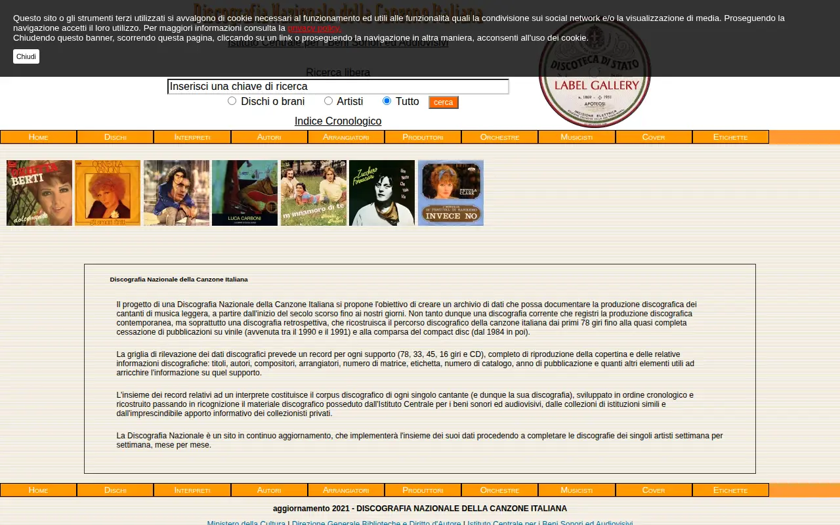Open Dischi in top menu

[115, 137]
